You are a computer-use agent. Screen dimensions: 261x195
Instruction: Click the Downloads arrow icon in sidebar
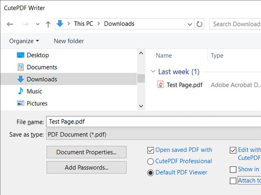[21, 79]
